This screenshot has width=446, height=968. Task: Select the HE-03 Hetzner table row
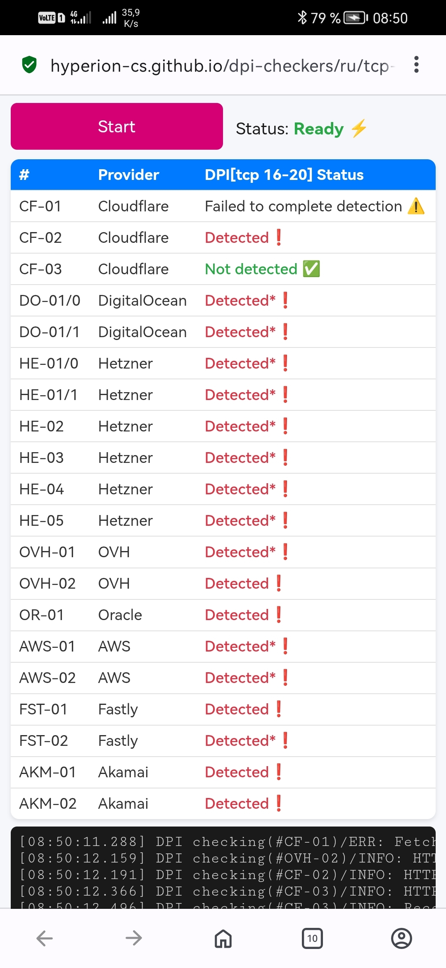tap(223, 458)
